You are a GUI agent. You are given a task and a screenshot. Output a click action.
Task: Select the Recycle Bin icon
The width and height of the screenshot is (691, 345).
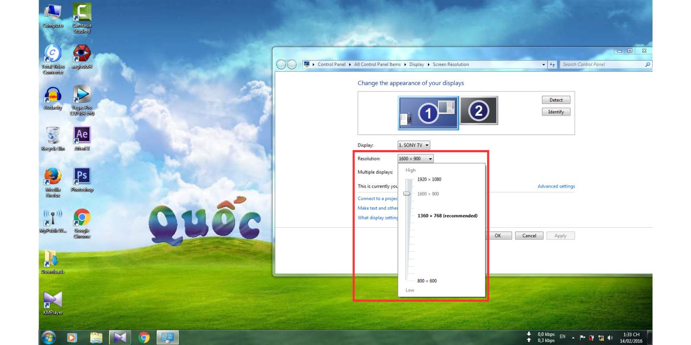53,139
